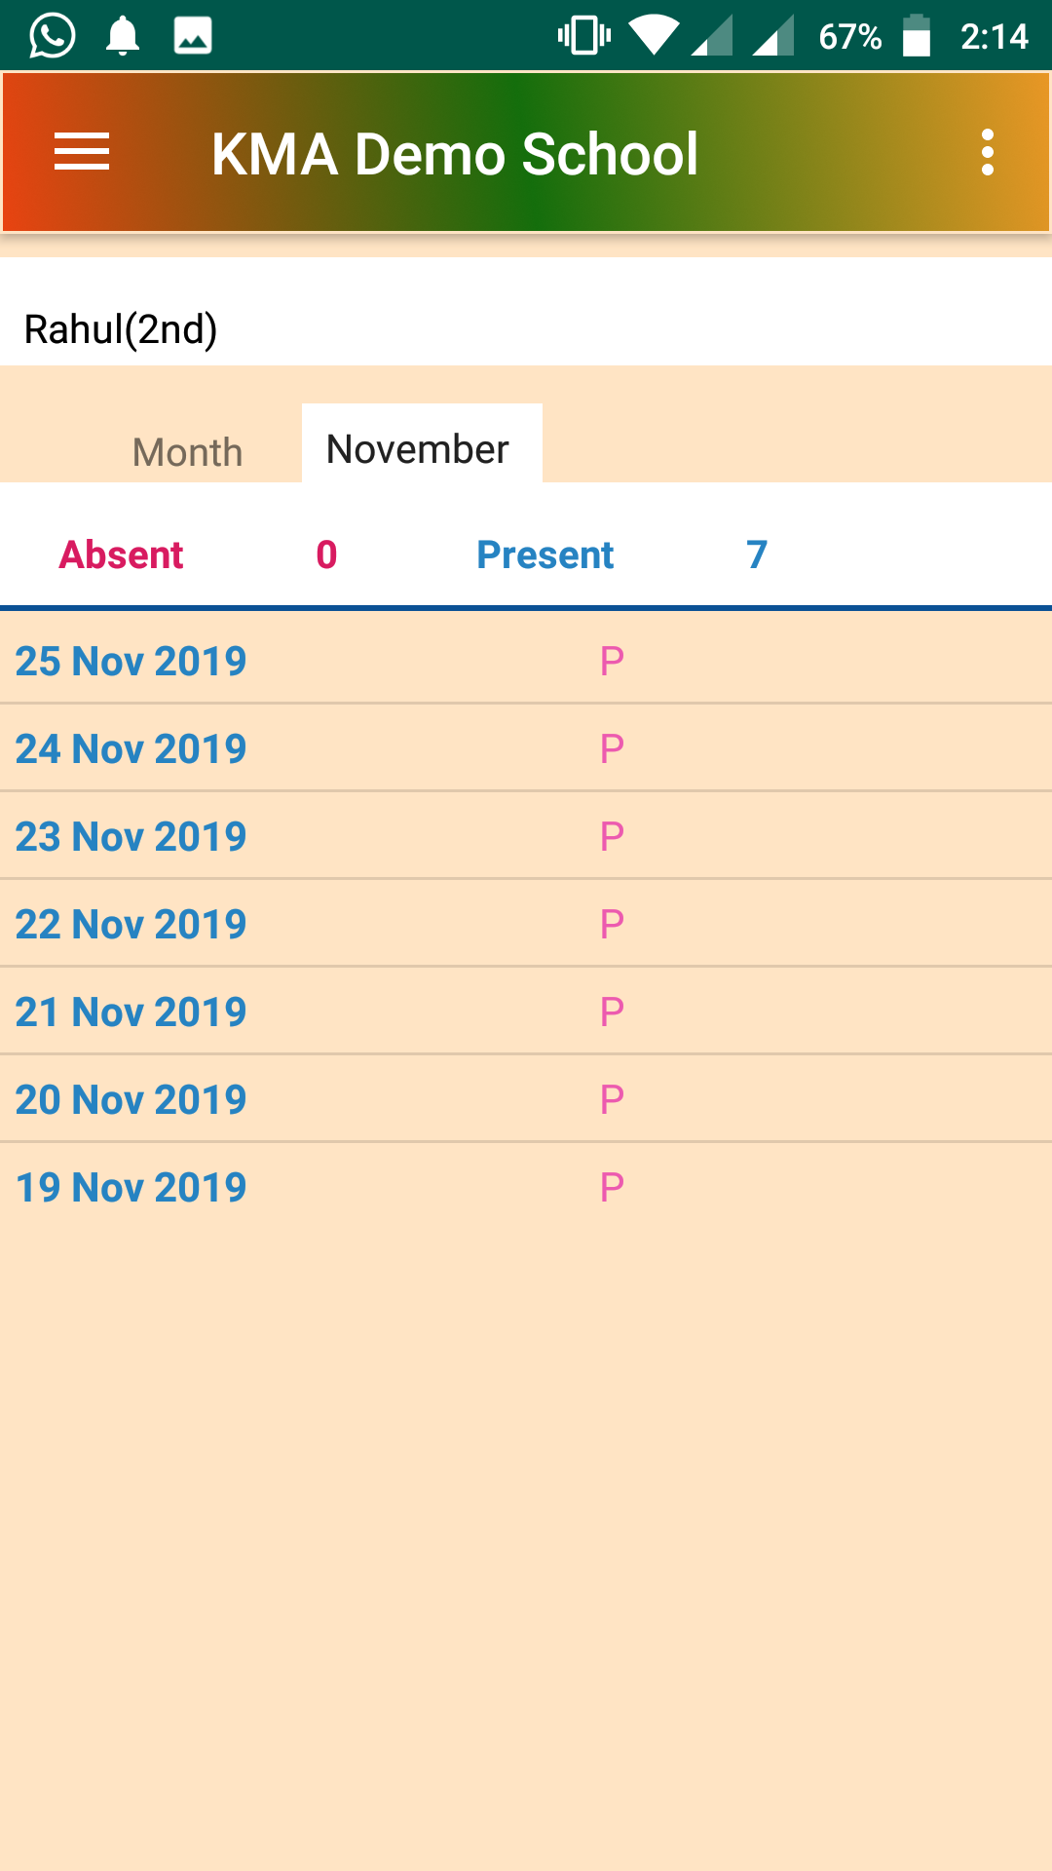
Task: Click the Month label
Action: tap(187, 452)
